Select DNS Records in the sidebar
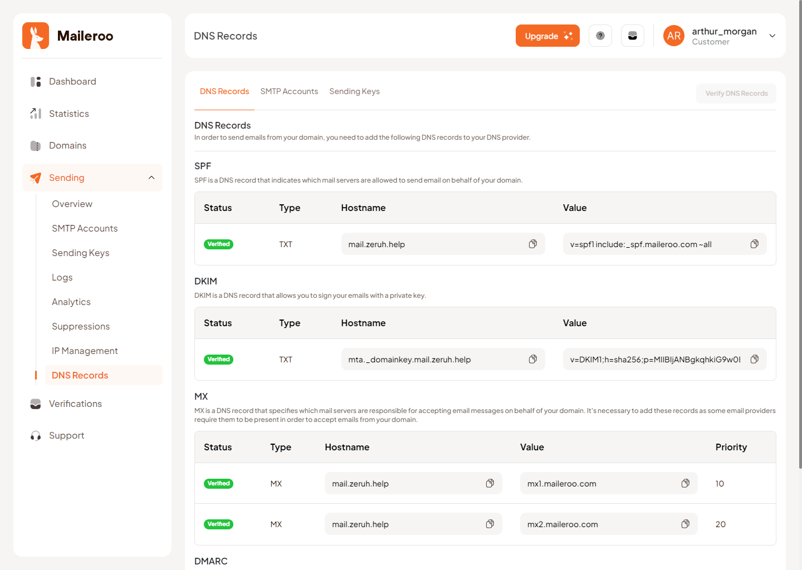This screenshot has height=570, width=802. pos(104,375)
